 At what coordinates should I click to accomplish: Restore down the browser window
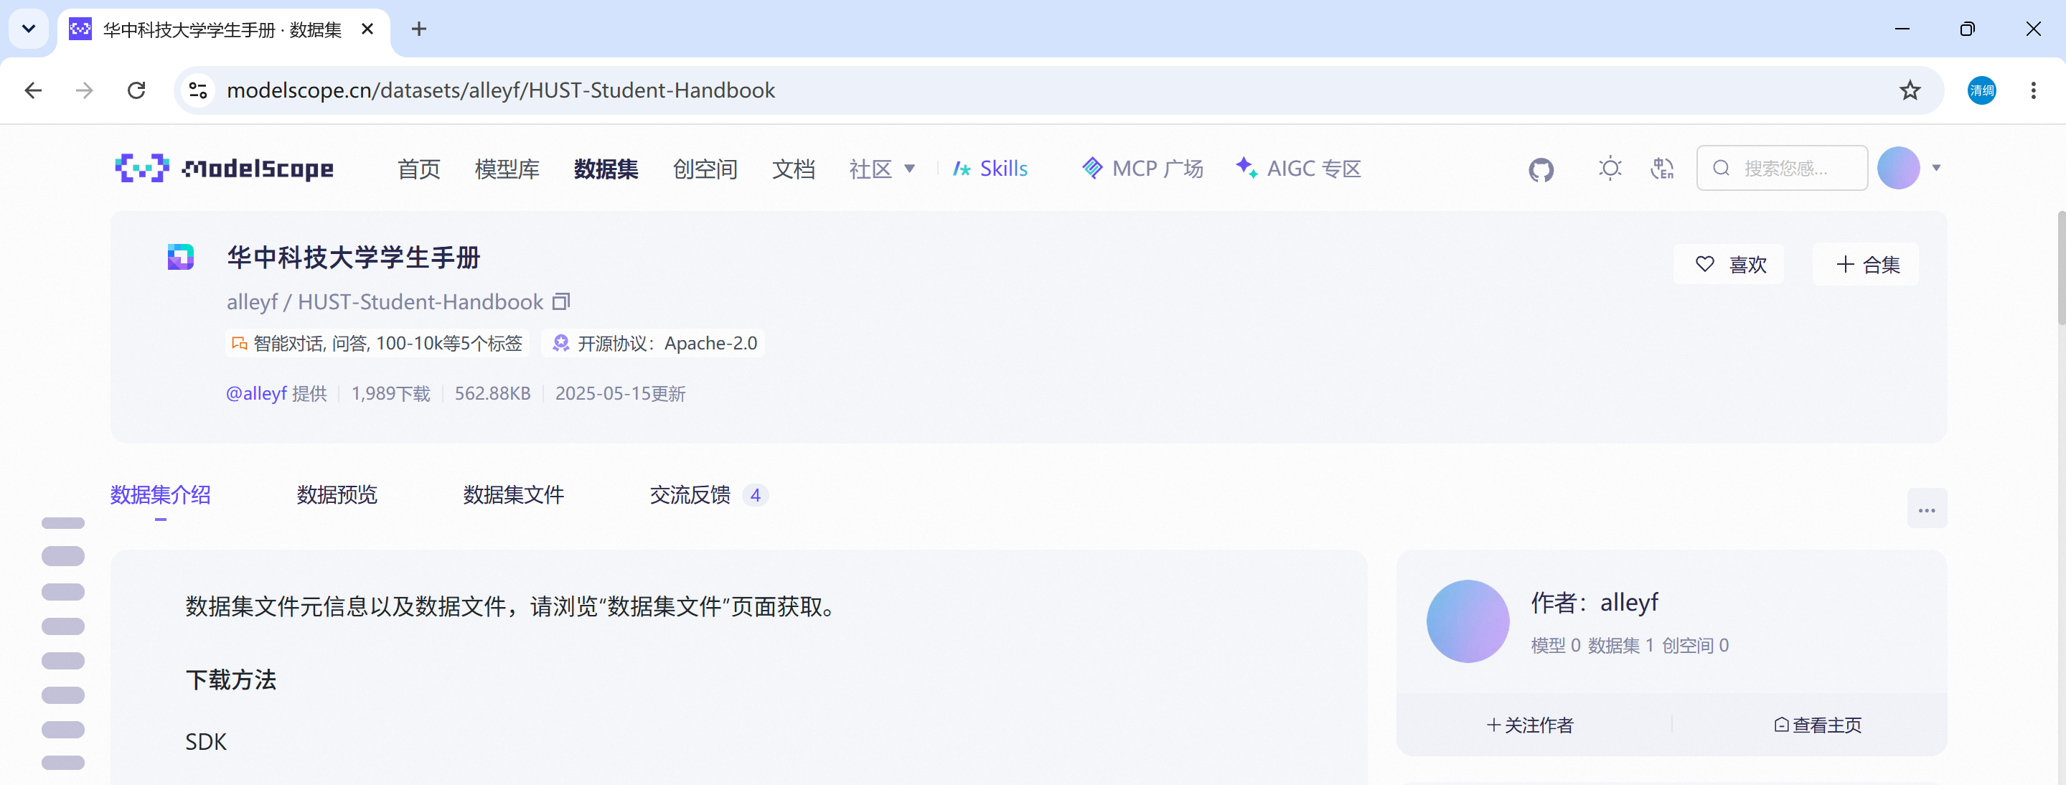coord(1968,29)
